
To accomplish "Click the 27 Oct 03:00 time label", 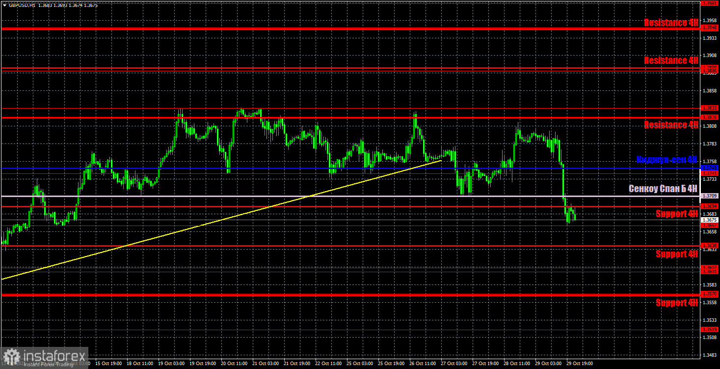I will [x=454, y=364].
